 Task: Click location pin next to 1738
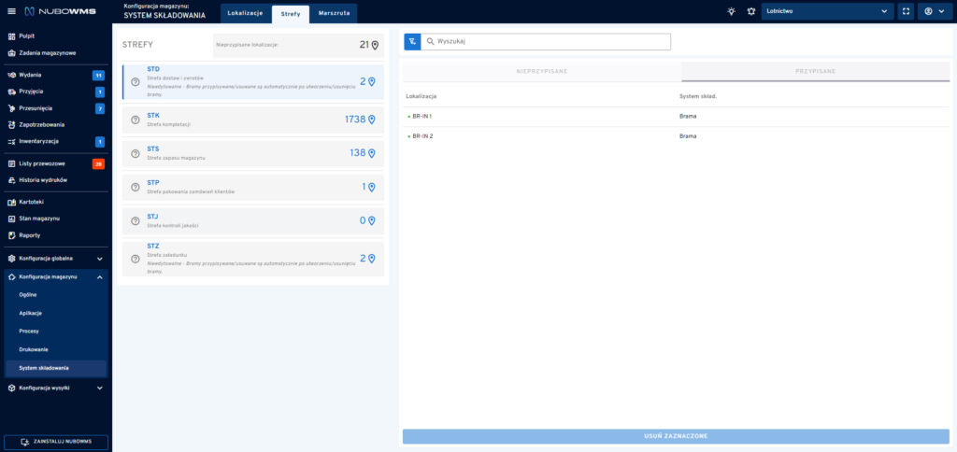pyautogui.click(x=371, y=120)
